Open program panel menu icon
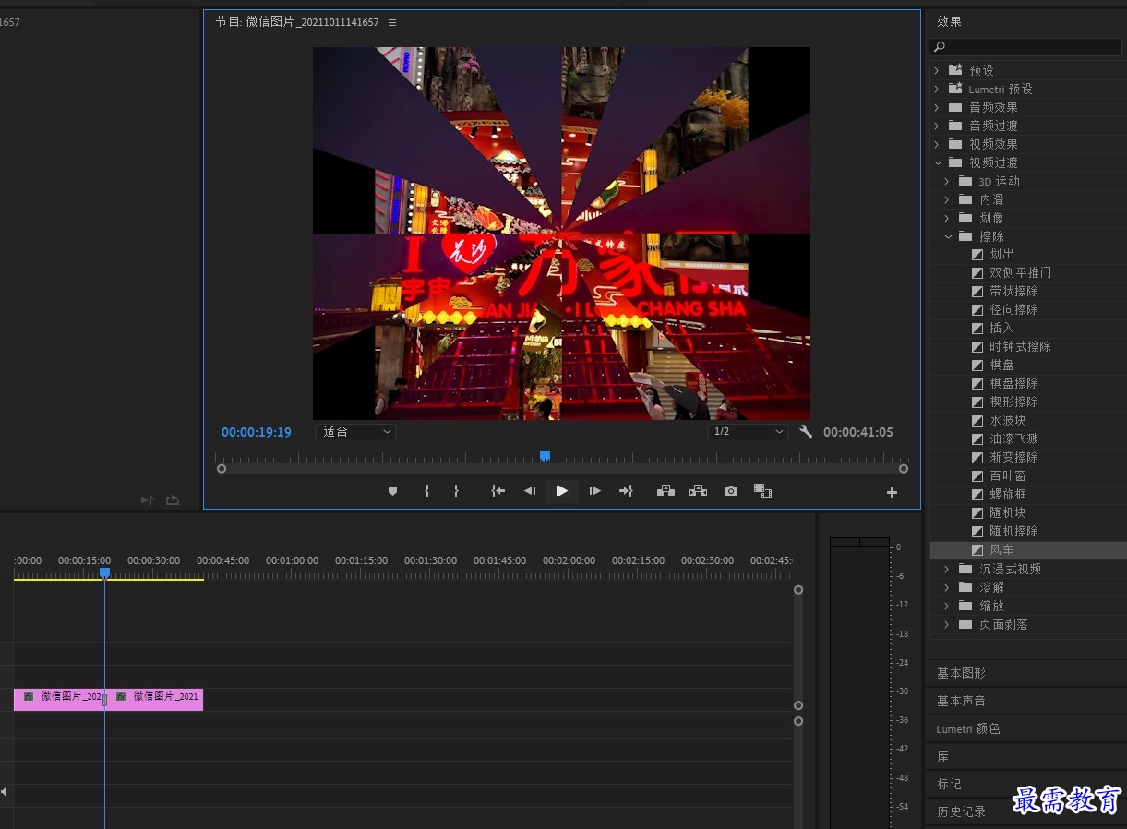The width and height of the screenshot is (1127, 829). tap(392, 22)
